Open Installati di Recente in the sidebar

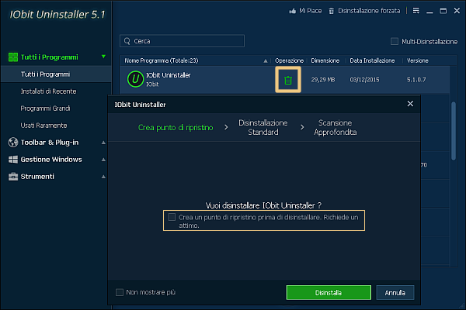pyautogui.click(x=48, y=91)
